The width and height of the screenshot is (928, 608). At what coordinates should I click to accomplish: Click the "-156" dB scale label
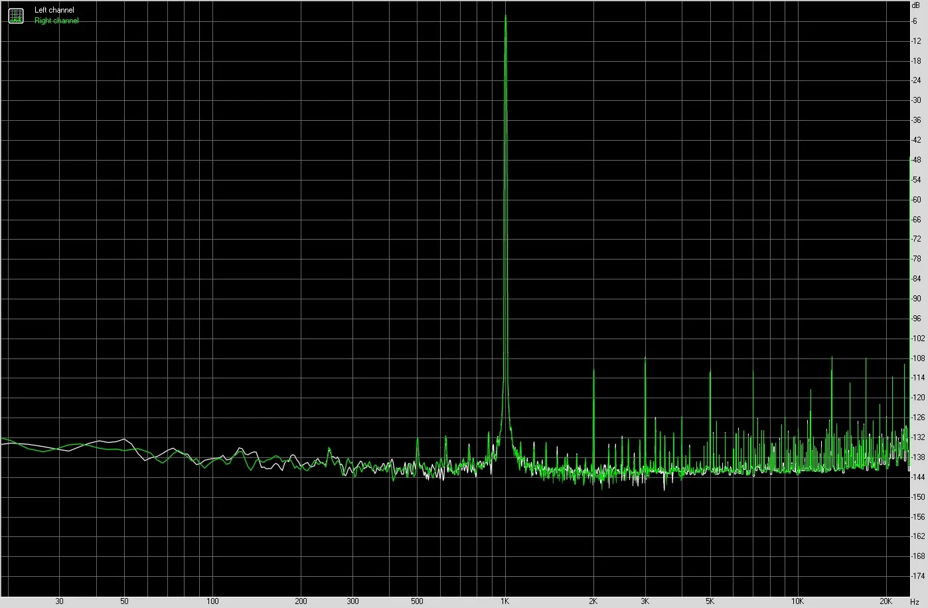(917, 516)
